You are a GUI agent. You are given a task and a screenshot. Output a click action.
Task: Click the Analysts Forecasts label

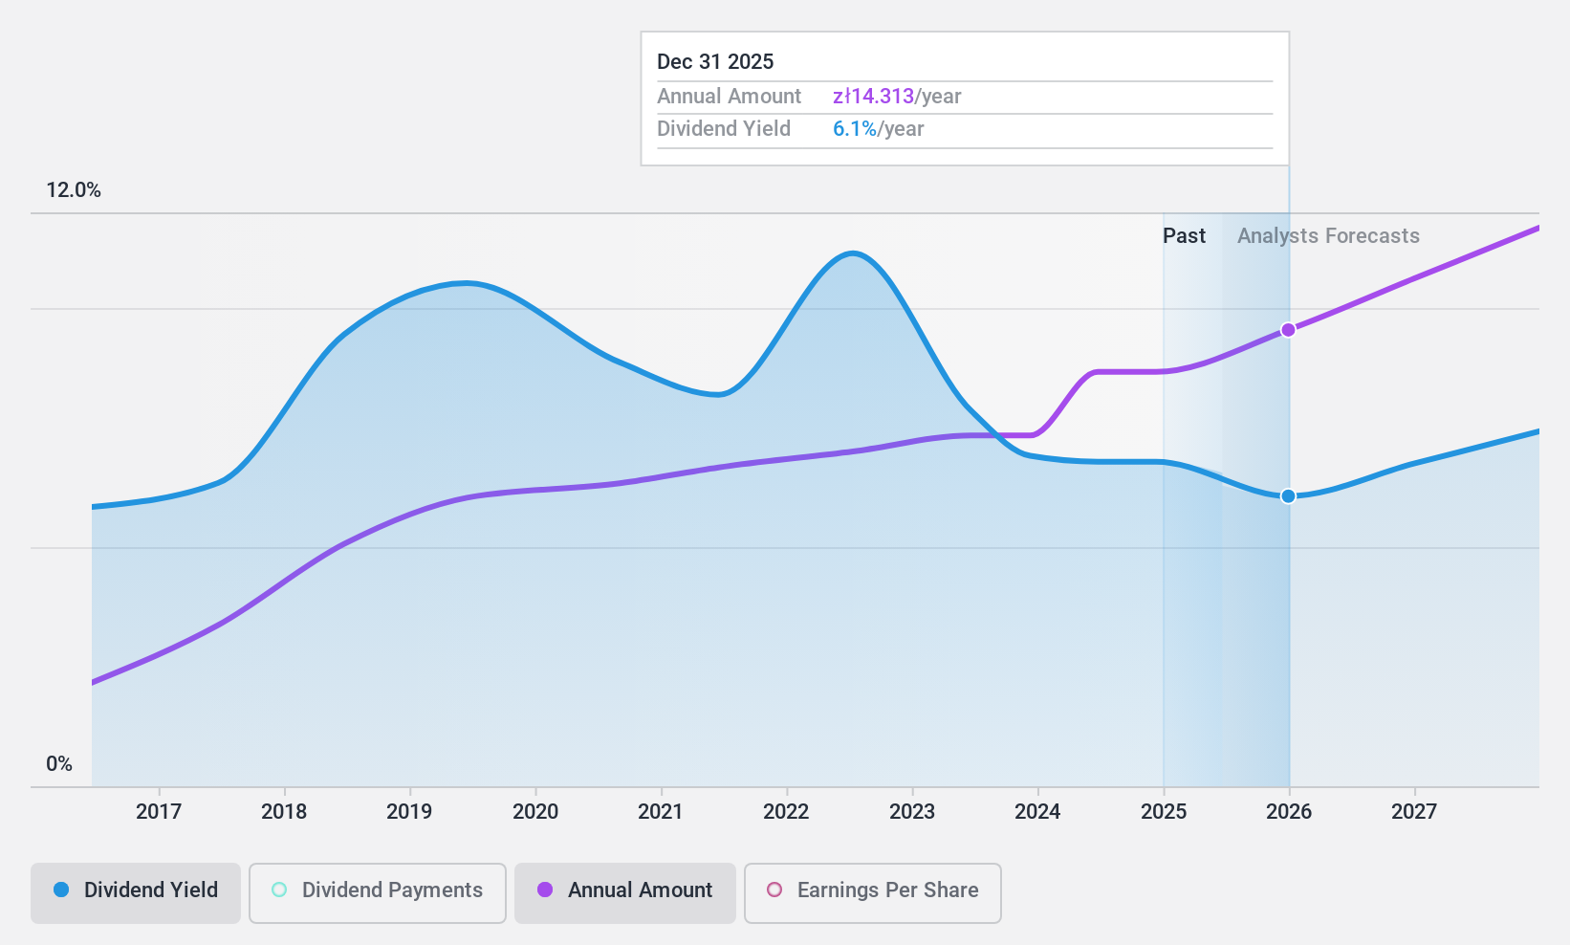[1328, 236]
